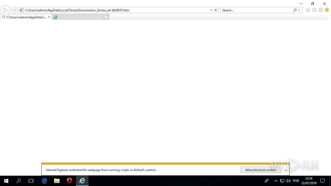Click Allow blocked content button
Screen dimensions: 331x186
(261, 170)
